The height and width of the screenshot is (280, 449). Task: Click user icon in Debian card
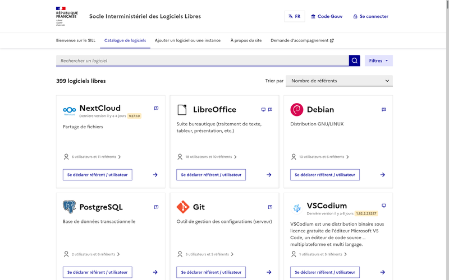[294, 157]
